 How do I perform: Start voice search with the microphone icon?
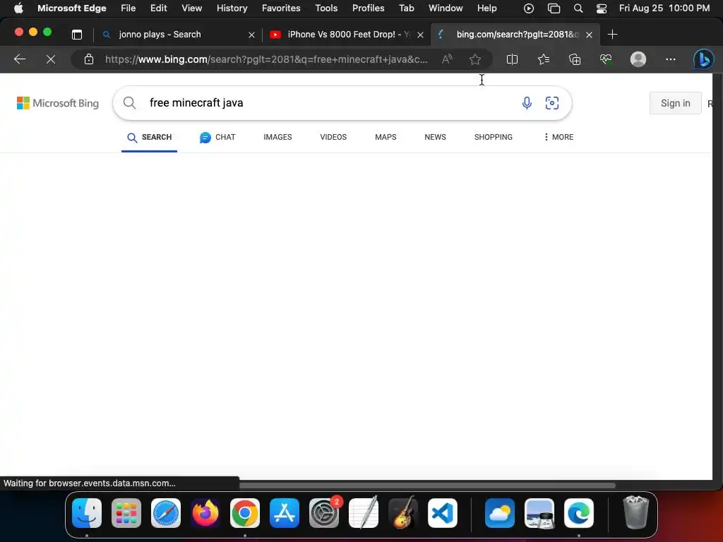[x=527, y=103]
